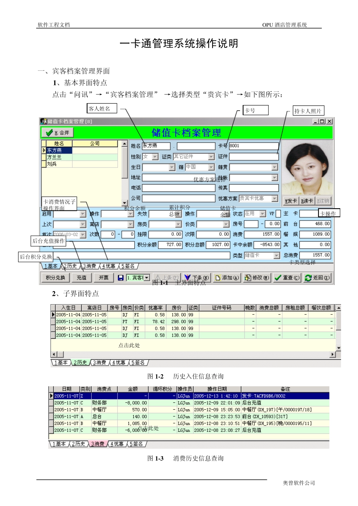
Task: Select 1基本 tab below history stay grid
Action: click(x=61, y=363)
